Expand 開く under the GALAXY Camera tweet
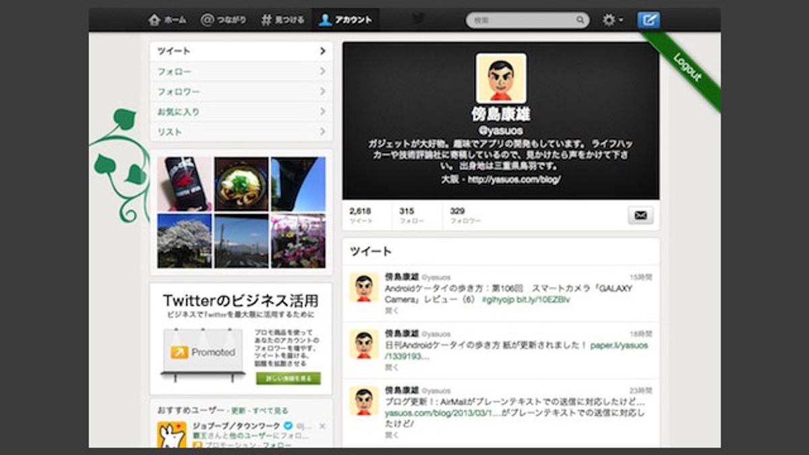Screen dimensions: 809x455 coord(392,311)
